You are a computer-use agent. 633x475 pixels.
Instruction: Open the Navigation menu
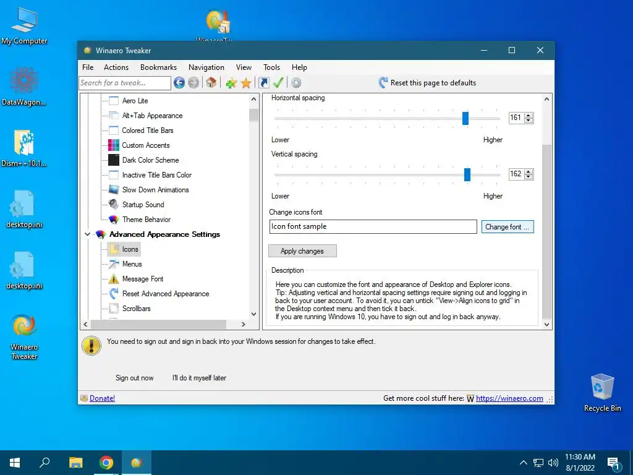[x=206, y=67]
